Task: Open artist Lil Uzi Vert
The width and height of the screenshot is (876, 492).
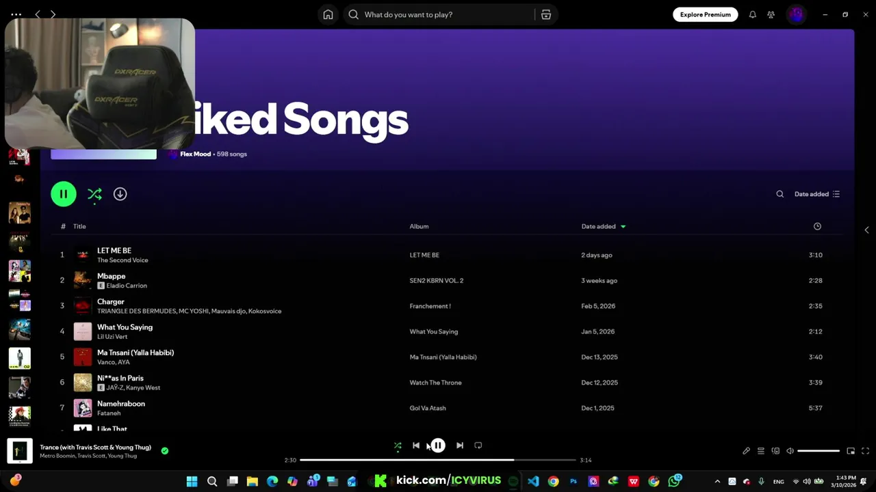Action: click(112, 337)
